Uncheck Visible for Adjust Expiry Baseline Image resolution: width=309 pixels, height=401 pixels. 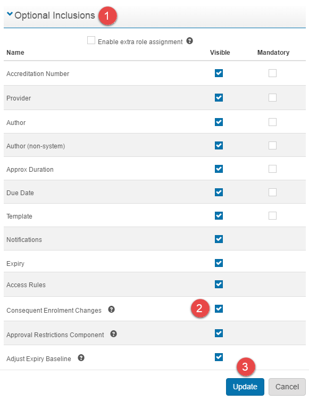219,357
